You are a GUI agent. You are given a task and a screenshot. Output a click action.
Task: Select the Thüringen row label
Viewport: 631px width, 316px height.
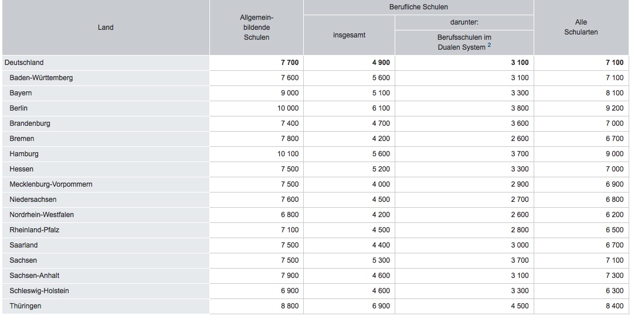[25, 306]
